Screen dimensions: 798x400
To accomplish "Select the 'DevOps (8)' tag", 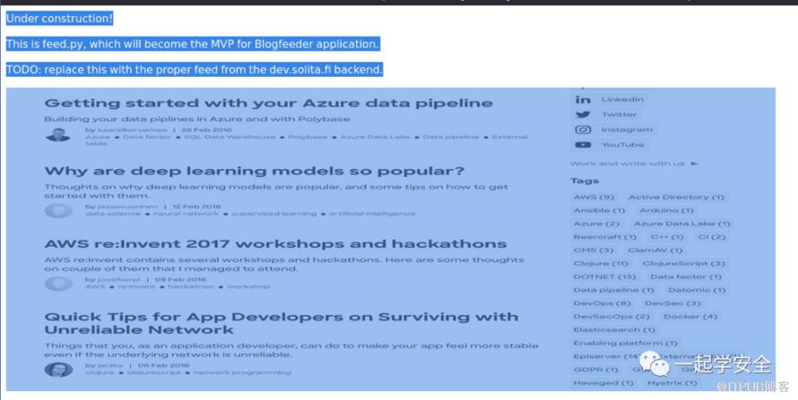I will point(602,303).
